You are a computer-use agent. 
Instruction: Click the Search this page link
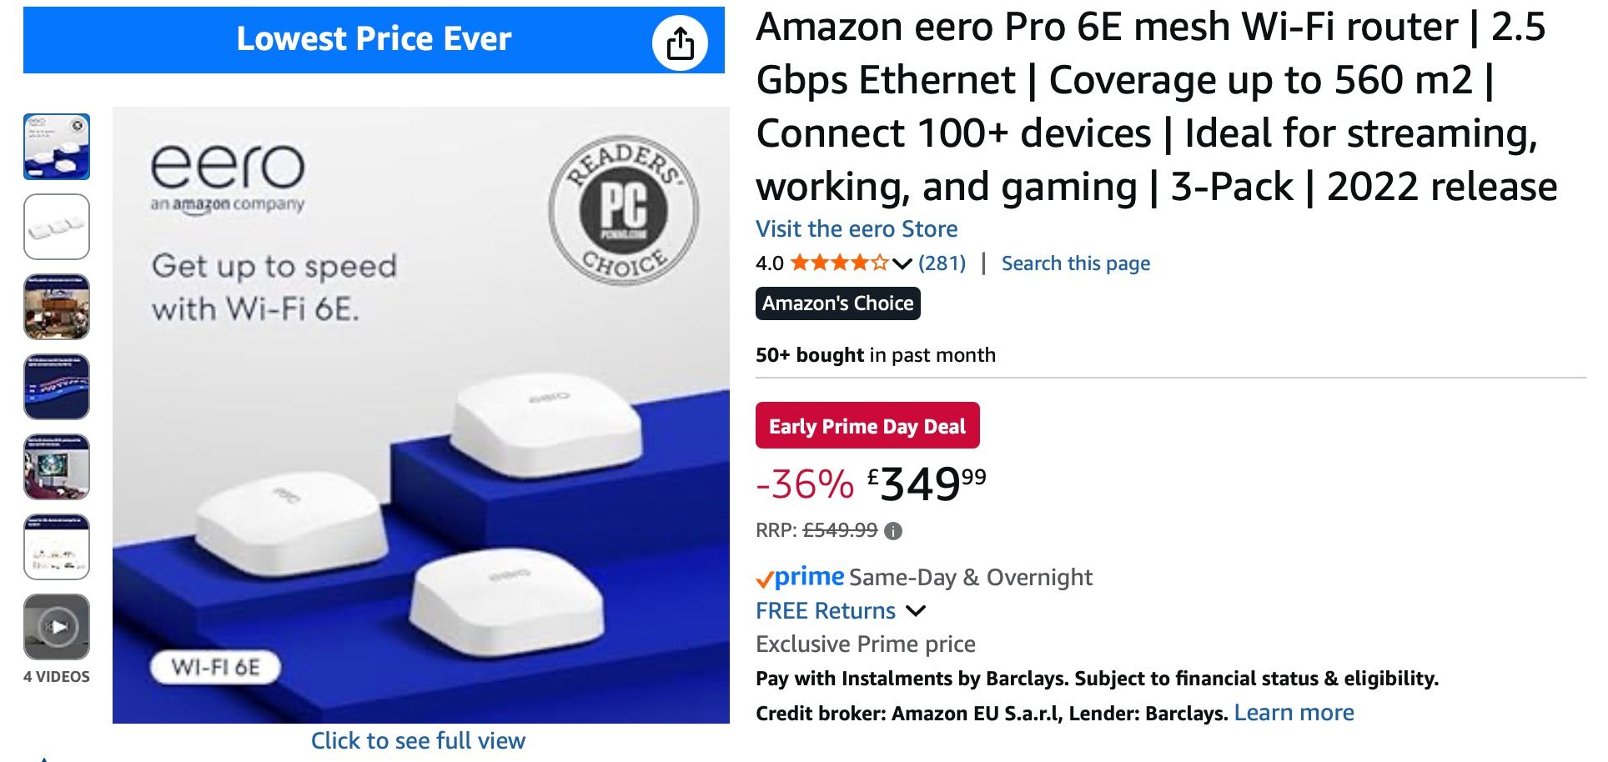(x=1075, y=263)
